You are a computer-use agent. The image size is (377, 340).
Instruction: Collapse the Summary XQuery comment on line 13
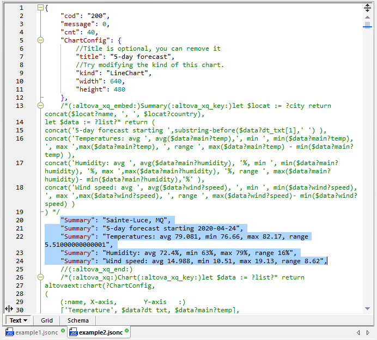tap(40, 106)
